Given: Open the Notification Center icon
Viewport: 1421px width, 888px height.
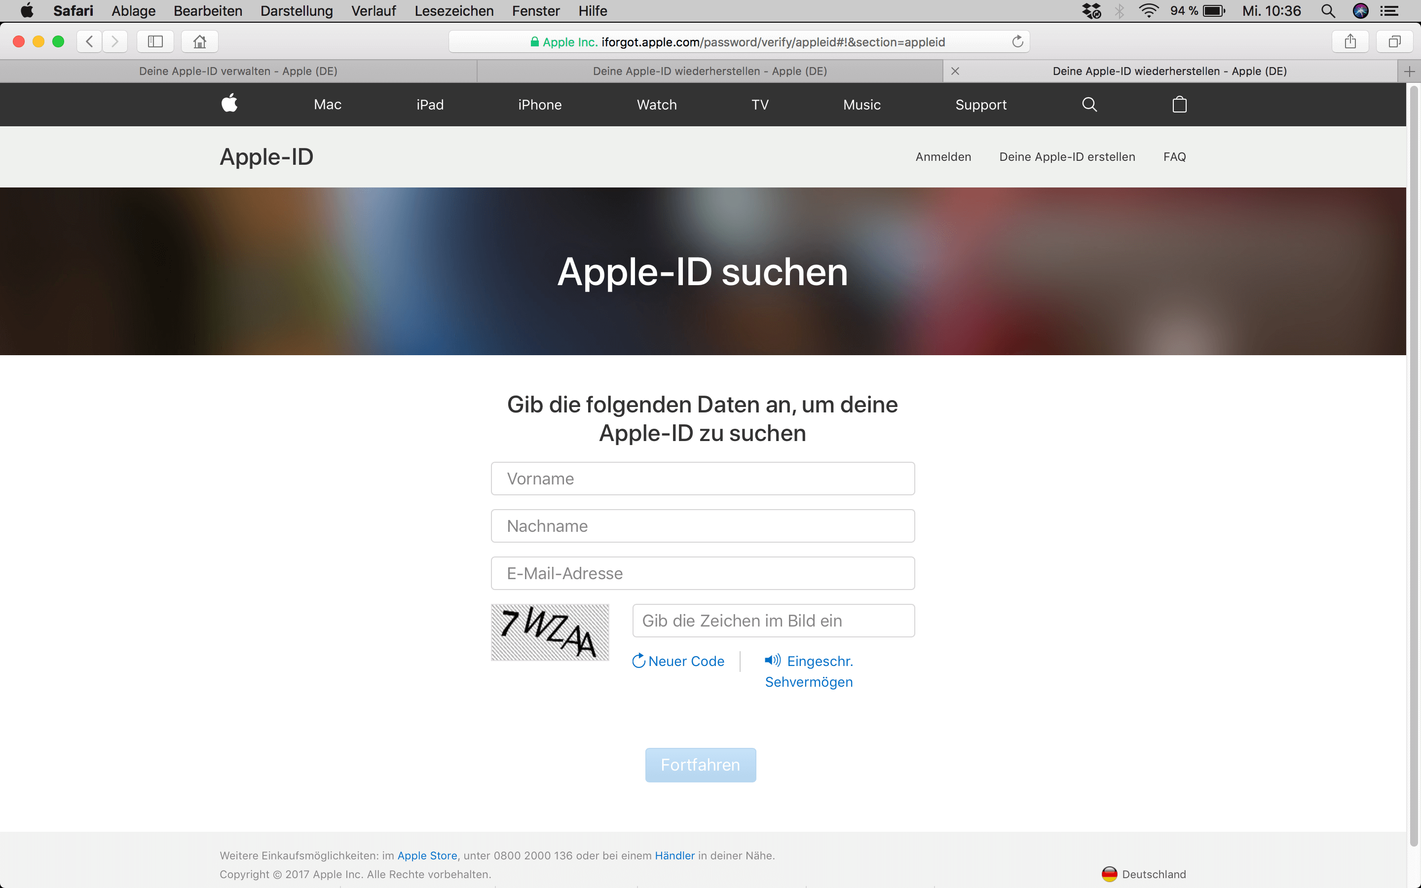Looking at the screenshot, I should point(1390,10).
